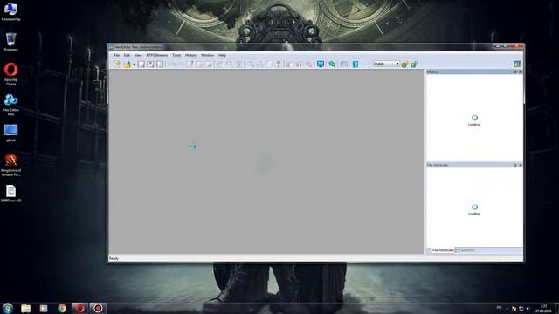Select the Kingdoms of Amalur desktop shortcut
The width and height of the screenshot is (559, 314).
(x=11, y=165)
